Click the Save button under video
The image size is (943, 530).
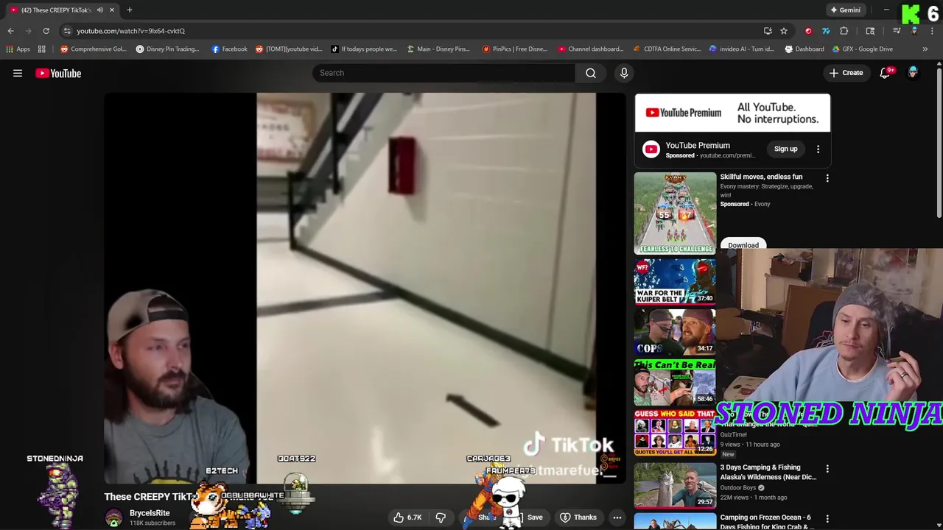pos(535,517)
